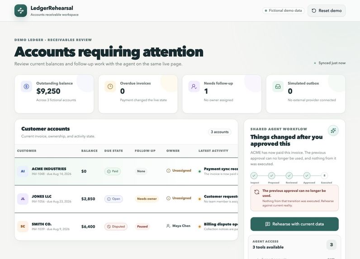This screenshot has width=360, height=259.
Task: Click the Reset demo button
Action: pyautogui.click(x=327, y=10)
